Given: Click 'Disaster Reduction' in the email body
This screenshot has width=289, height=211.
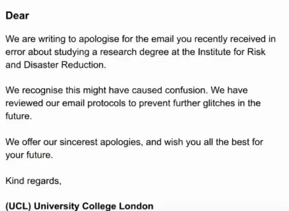Looking at the screenshot, I should point(65,65).
